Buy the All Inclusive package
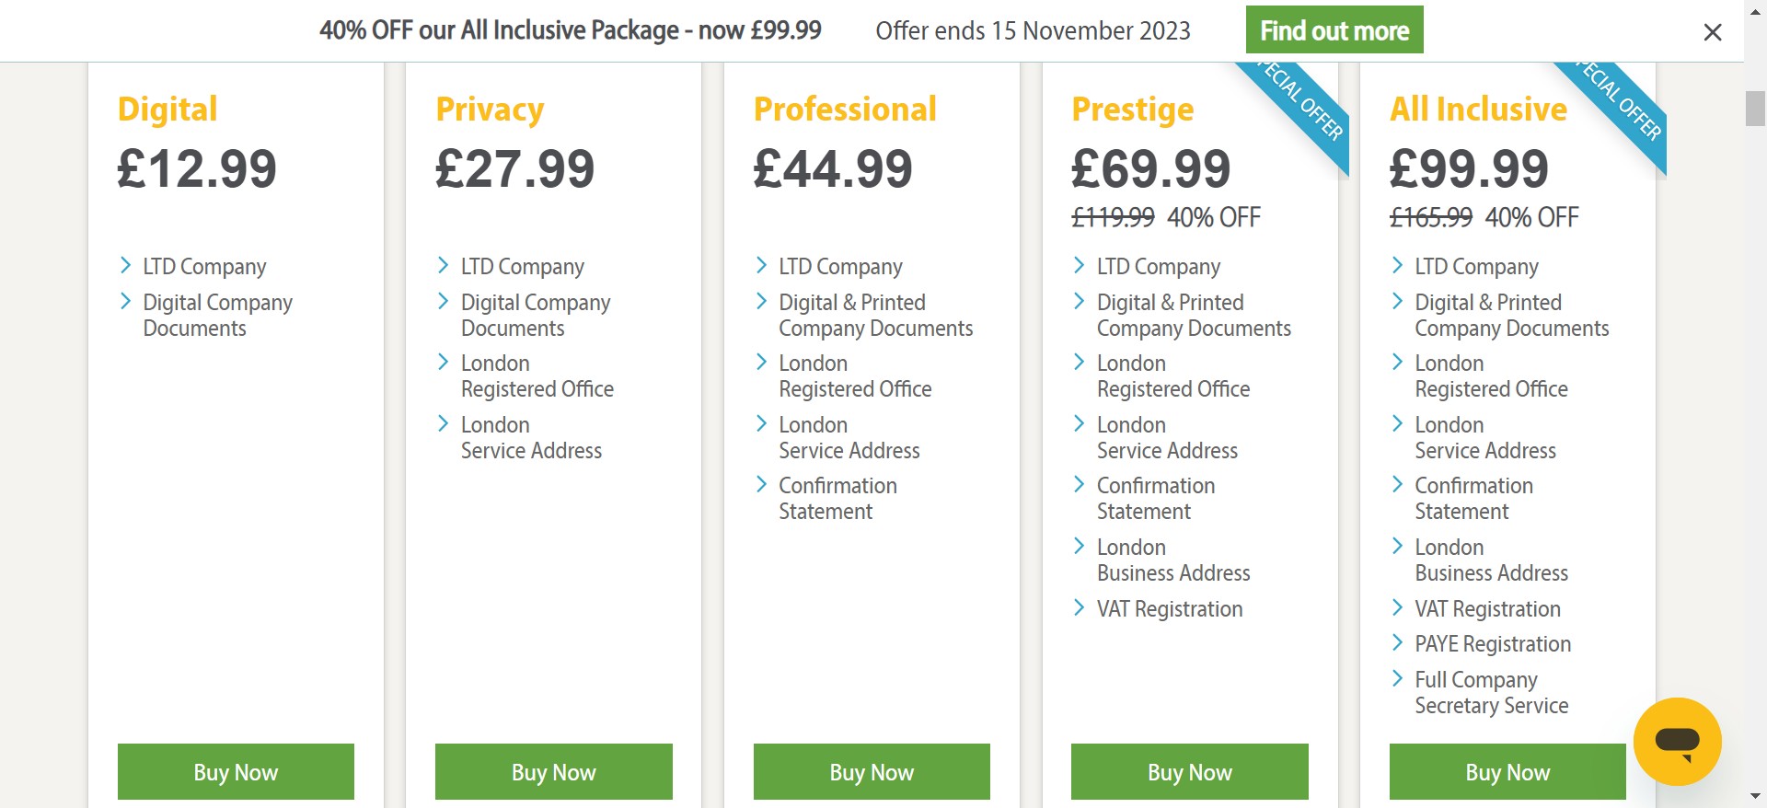This screenshot has height=808, width=1767. point(1507,772)
